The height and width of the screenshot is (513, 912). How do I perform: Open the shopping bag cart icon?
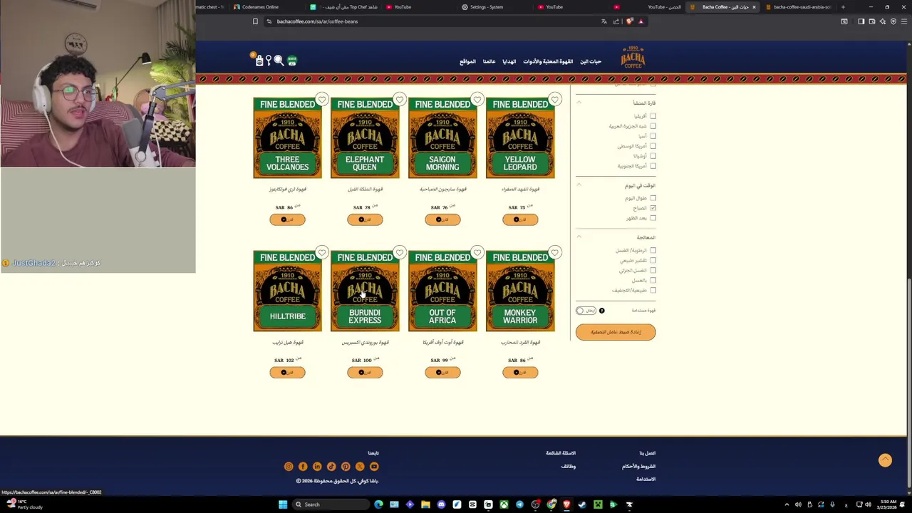tap(259, 61)
